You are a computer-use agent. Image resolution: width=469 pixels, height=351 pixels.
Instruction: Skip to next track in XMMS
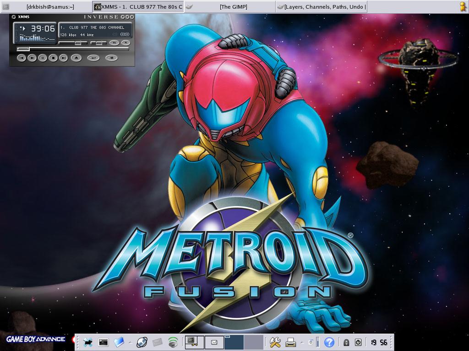[63, 58]
